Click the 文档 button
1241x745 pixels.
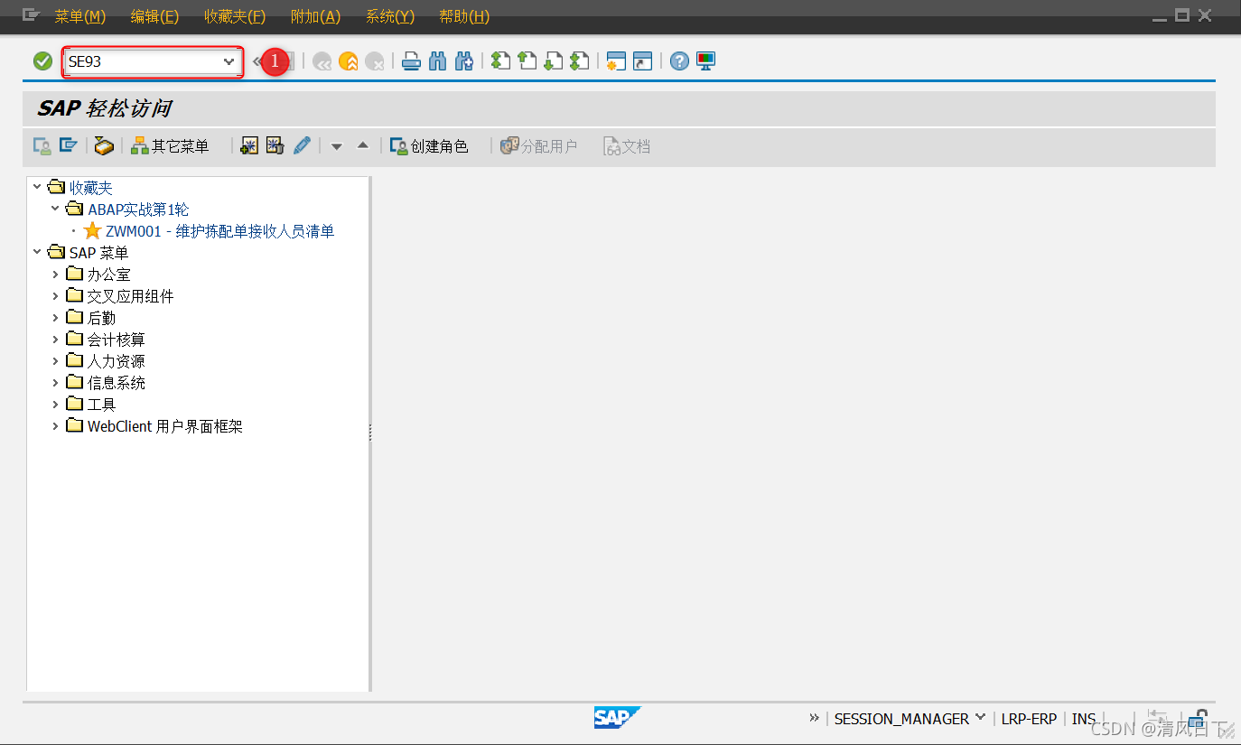click(627, 145)
